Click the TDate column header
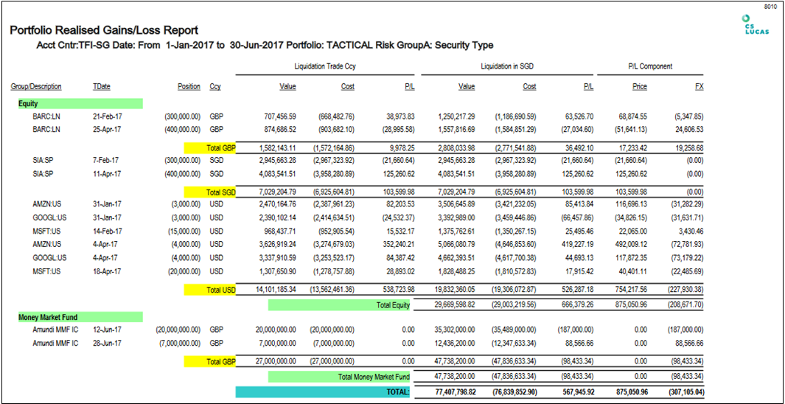This screenshot has width=785, height=404. [102, 86]
